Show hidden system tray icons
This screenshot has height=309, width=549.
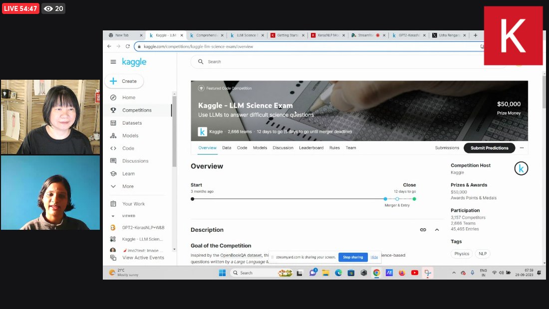pos(454,273)
